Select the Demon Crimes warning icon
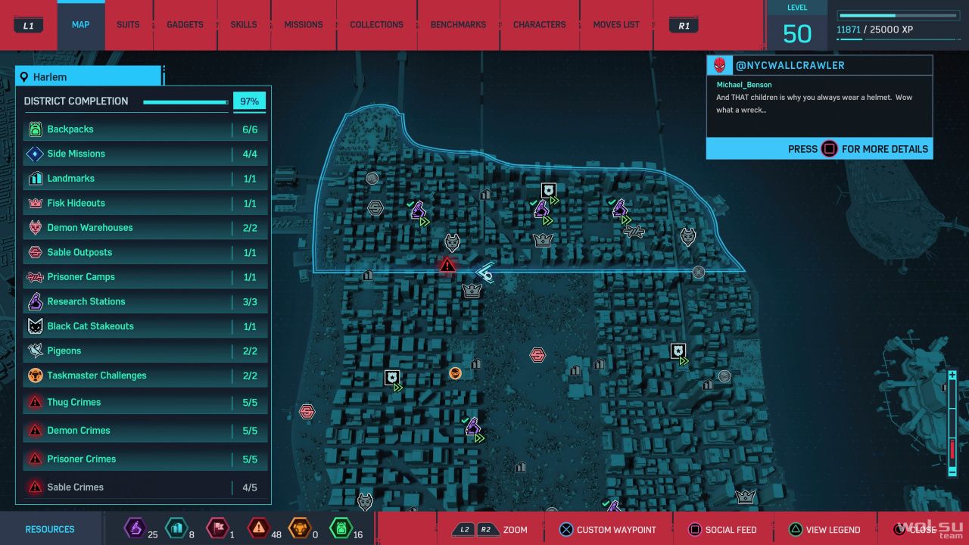 click(35, 430)
